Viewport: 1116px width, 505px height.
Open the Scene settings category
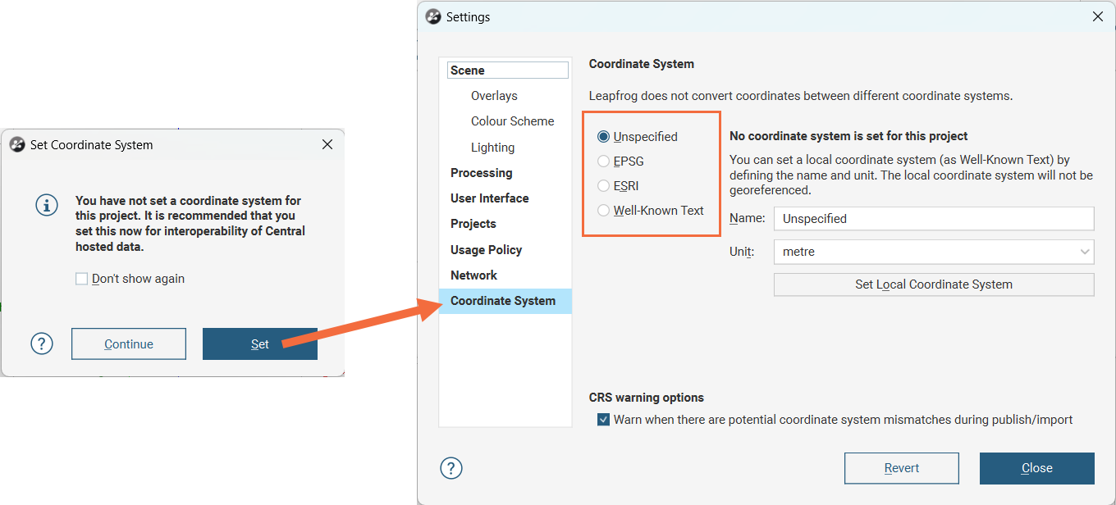468,71
